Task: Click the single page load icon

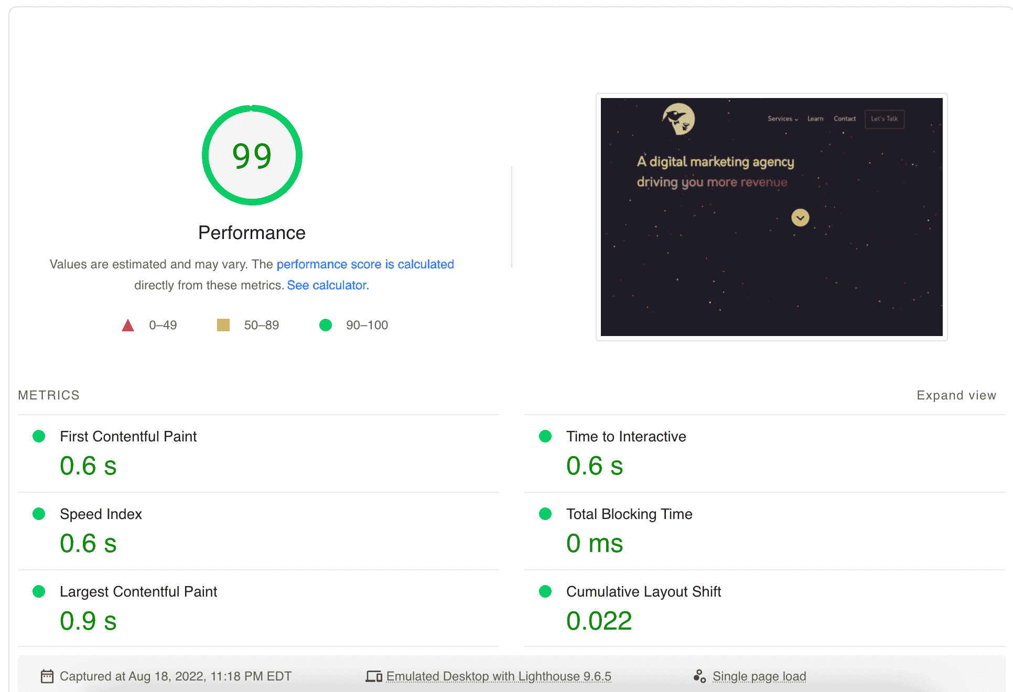Action: pyautogui.click(x=699, y=676)
